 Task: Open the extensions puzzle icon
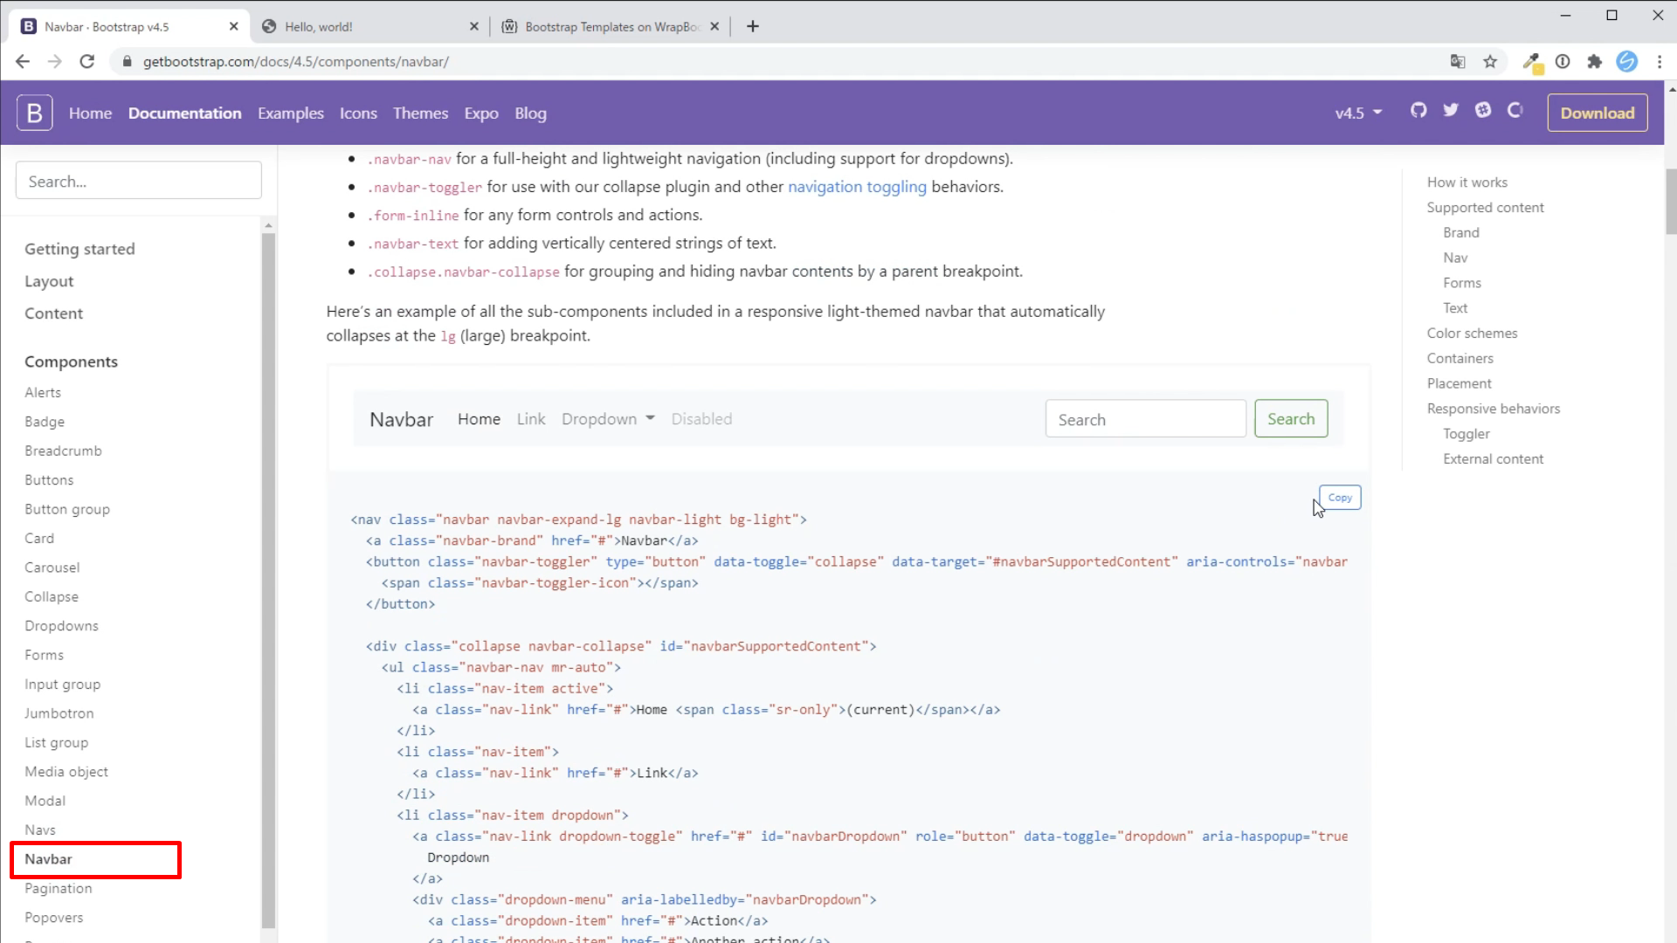click(x=1595, y=61)
